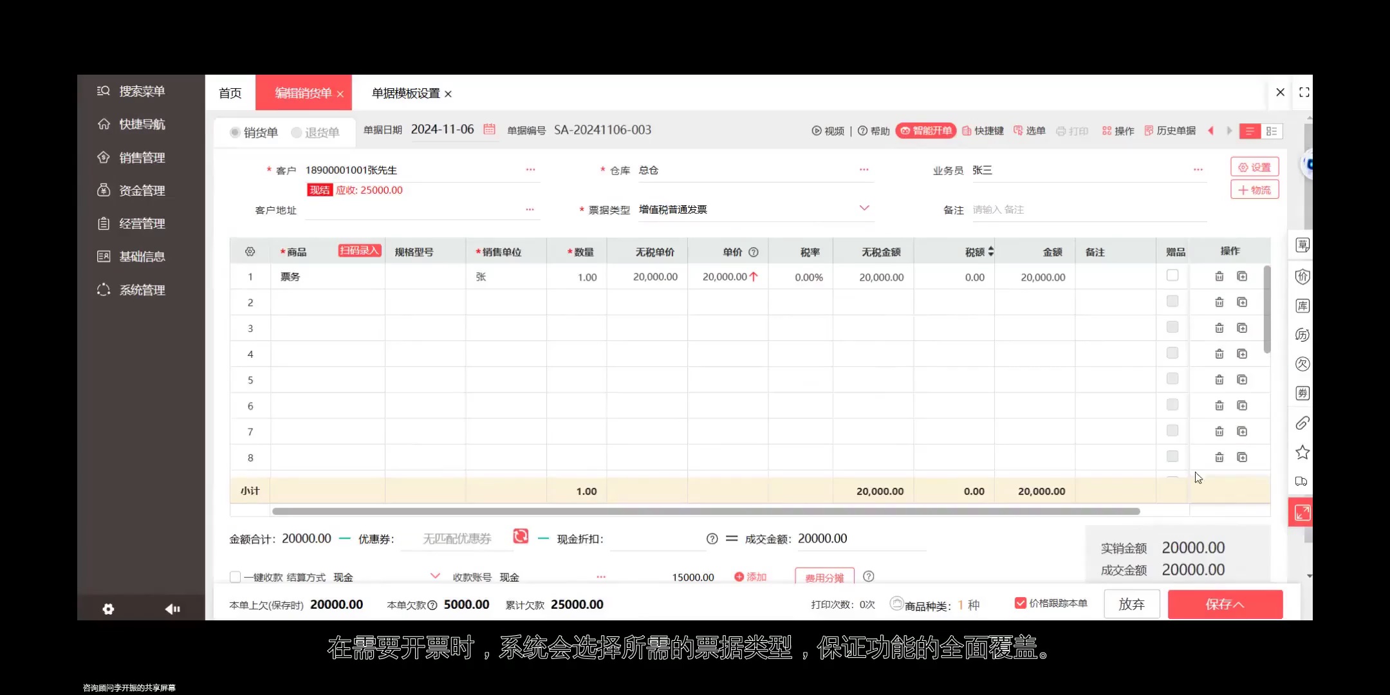Click the paperclip attachment icon on right sidebar
Image resolution: width=1390 pixels, height=695 pixels.
(1303, 423)
